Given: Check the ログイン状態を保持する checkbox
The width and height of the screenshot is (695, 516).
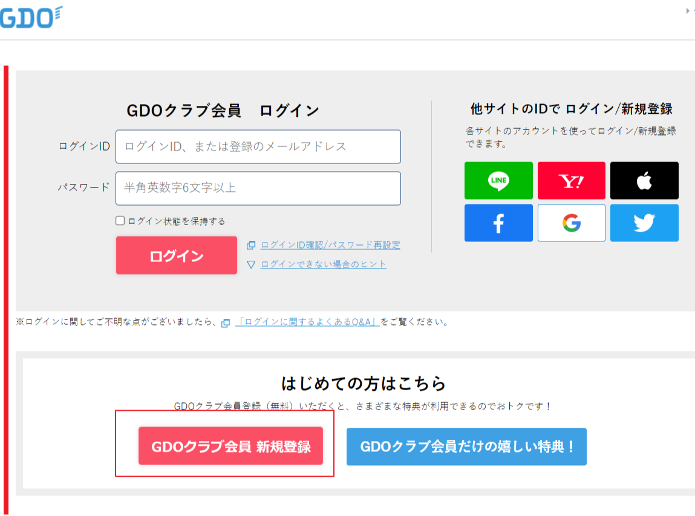Looking at the screenshot, I should [120, 221].
